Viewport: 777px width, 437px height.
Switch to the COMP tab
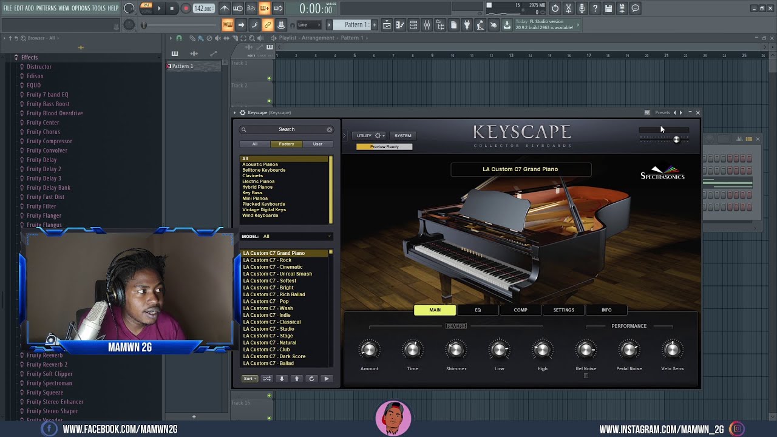[x=520, y=310]
